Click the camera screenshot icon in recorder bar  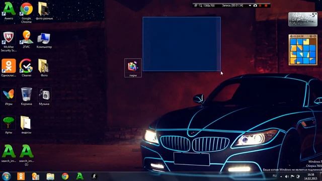point(255,6)
